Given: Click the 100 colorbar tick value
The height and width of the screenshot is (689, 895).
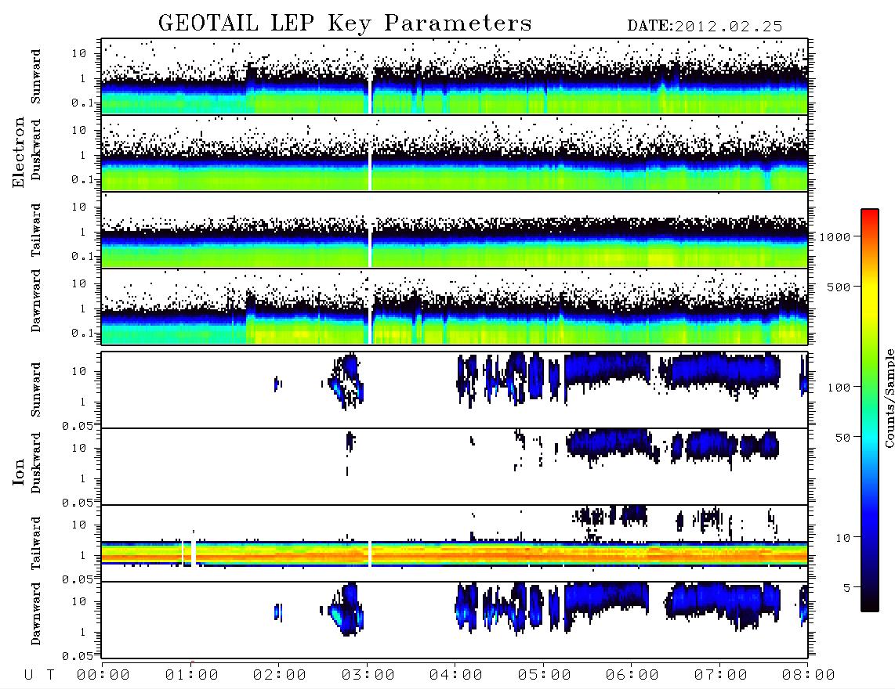Looking at the screenshot, I should click(x=839, y=388).
